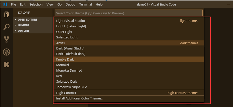233x107 pixels.
Task: Open the Search activity bar icon
Action: 6,27
